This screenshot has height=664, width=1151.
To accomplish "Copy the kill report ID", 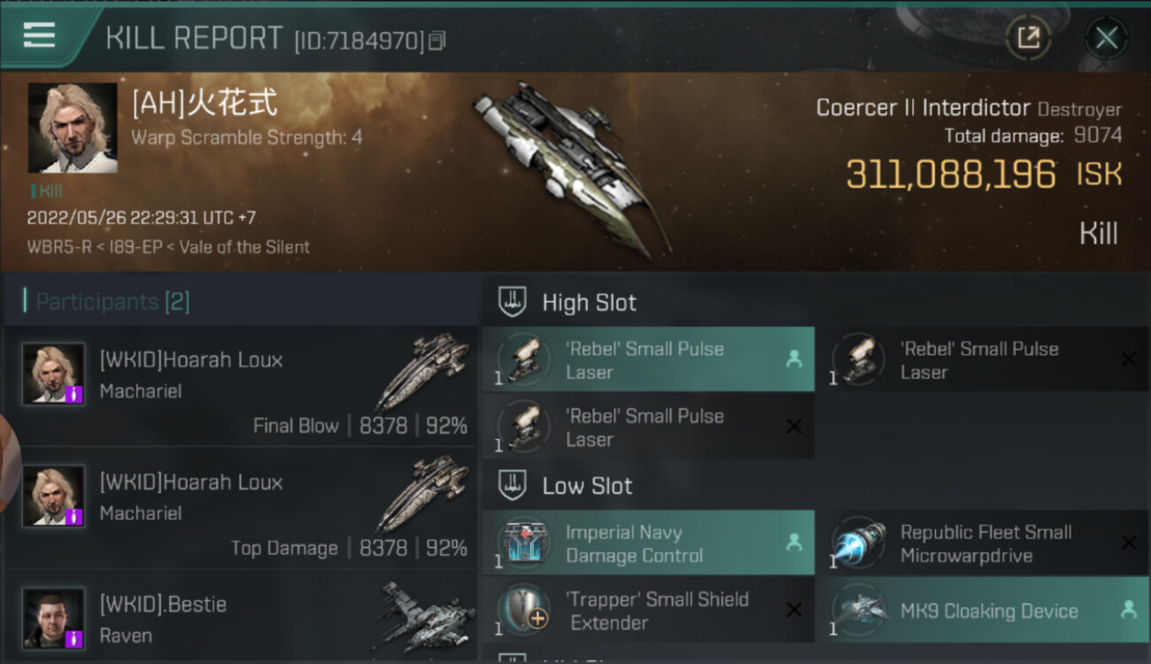I will click(x=436, y=40).
